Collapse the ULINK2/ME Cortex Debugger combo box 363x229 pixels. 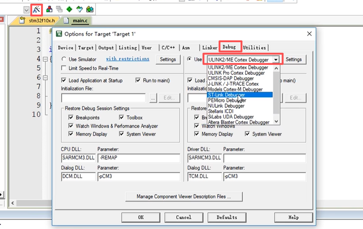(x=276, y=60)
